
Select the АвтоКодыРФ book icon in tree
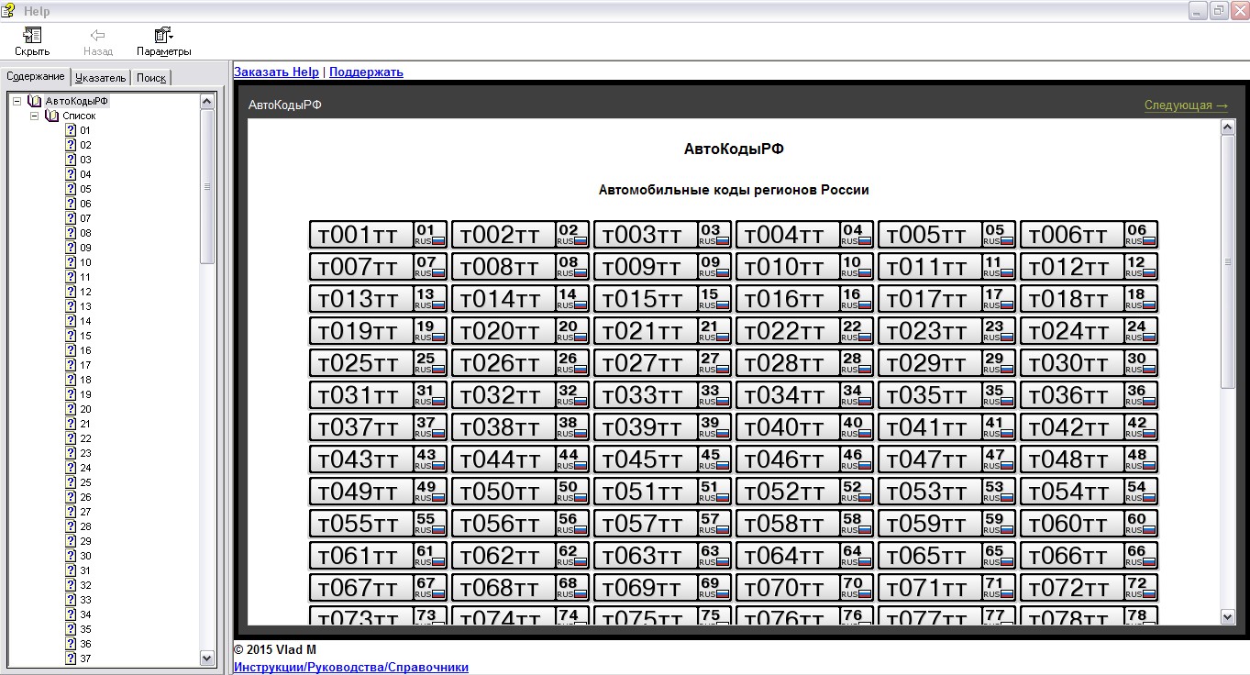click(x=35, y=101)
